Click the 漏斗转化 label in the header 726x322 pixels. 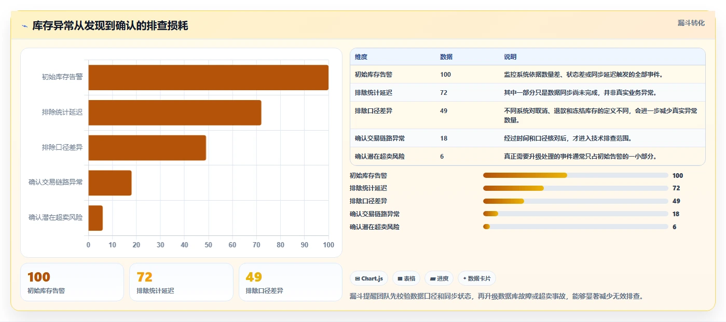691,23
